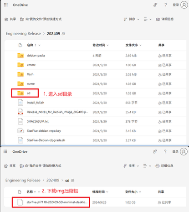Click the network/share icon next to help in top header
Image resolution: width=189 pixels, height=212 pixels.
coord(155,5)
